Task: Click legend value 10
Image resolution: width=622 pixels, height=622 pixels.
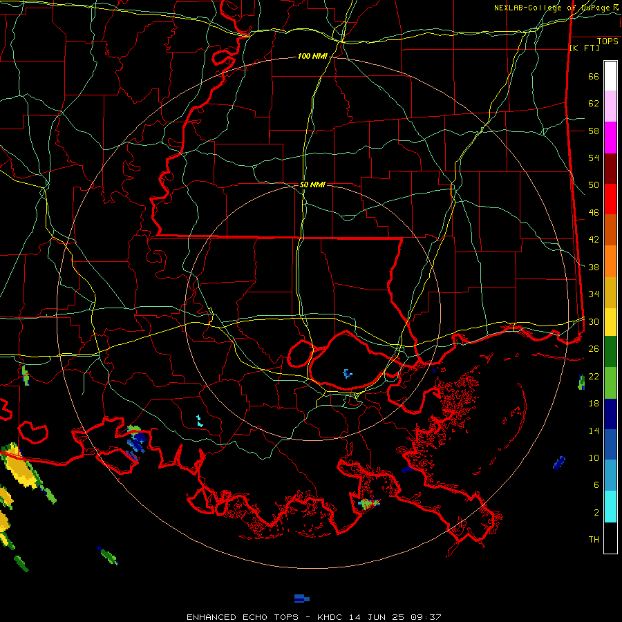Action: (x=594, y=458)
